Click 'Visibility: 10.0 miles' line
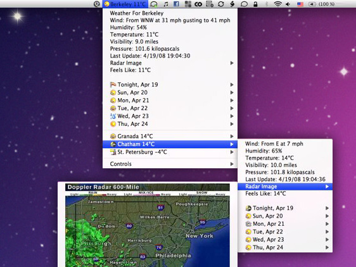This screenshot has height=267, width=356. [271, 165]
